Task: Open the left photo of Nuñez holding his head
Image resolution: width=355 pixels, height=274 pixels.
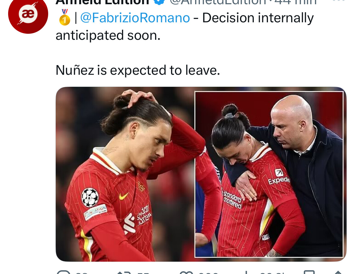Action: click(x=125, y=174)
